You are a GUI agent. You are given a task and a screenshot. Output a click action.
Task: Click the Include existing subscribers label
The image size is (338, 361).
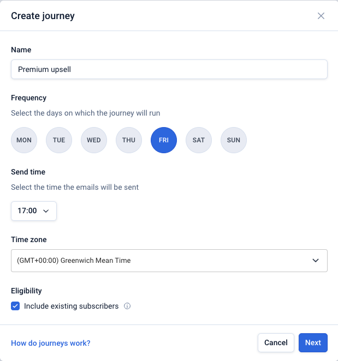tap(71, 306)
